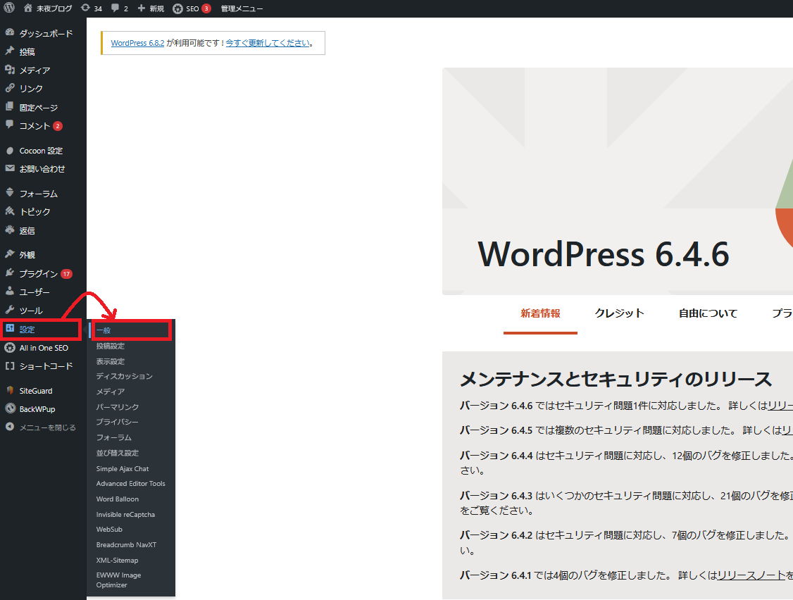Screen dimensions: 793x600
Task: Click the SiteGuard shield icon
Action: click(x=10, y=390)
